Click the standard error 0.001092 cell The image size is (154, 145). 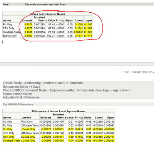39,36
